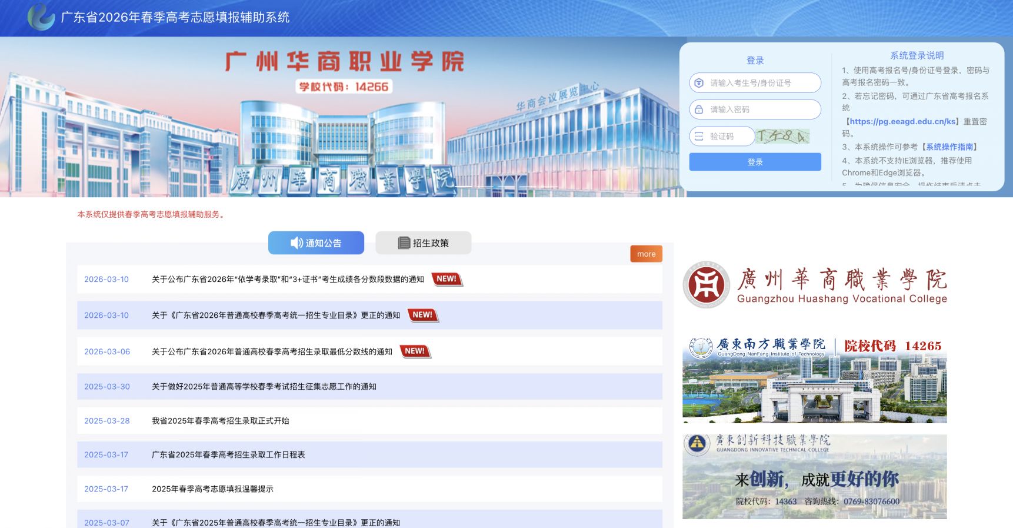Focus the 请输入密码 password input

755,109
